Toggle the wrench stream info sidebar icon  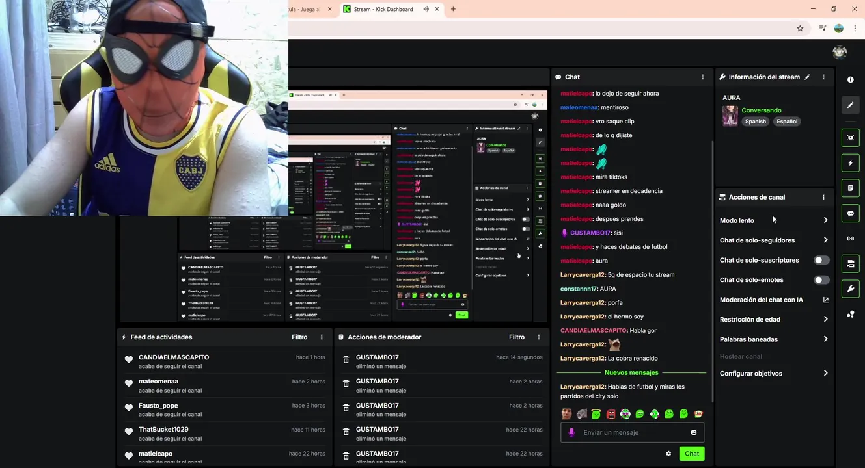point(850,289)
